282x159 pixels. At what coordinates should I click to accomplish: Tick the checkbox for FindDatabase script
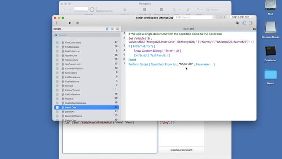tap(57, 47)
